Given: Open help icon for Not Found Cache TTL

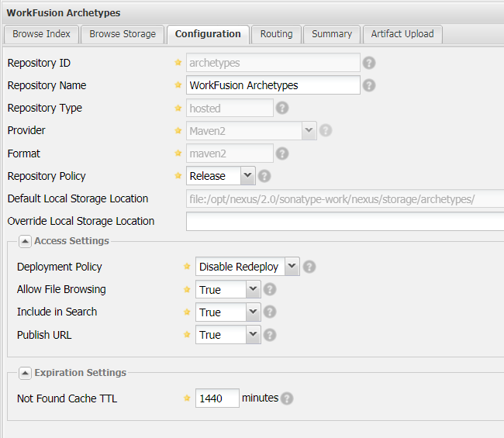Looking at the screenshot, I should coord(287,398).
